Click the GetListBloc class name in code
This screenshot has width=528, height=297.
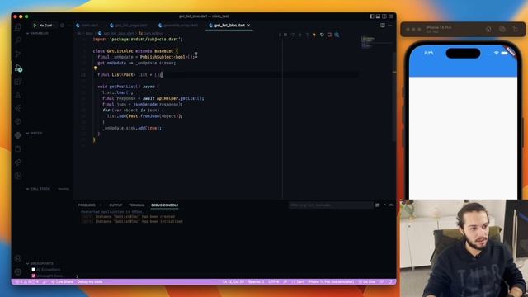click(x=120, y=51)
